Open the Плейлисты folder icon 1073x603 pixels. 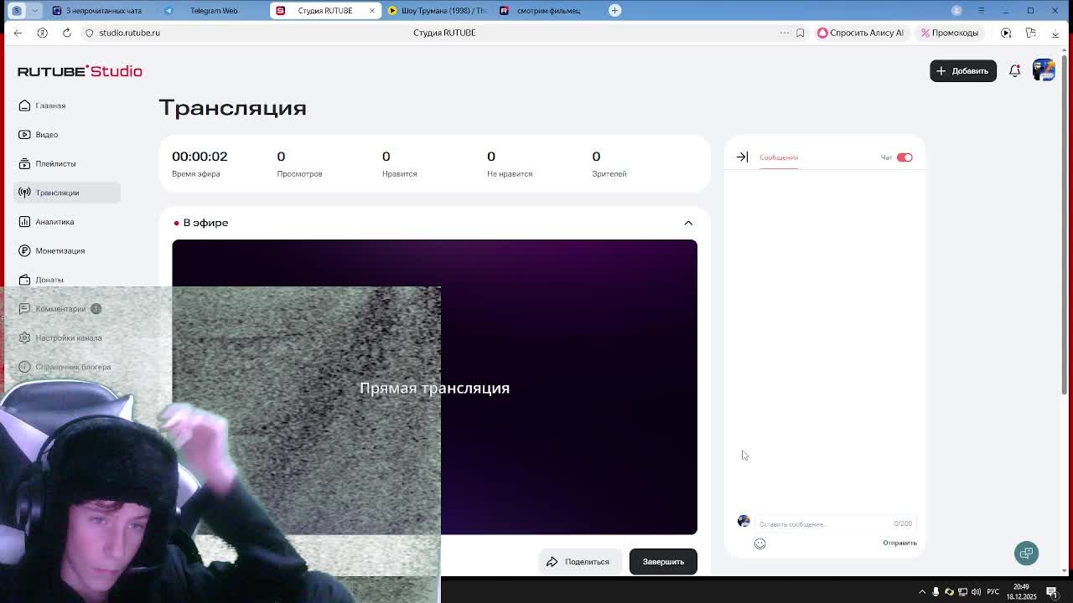pos(24,163)
